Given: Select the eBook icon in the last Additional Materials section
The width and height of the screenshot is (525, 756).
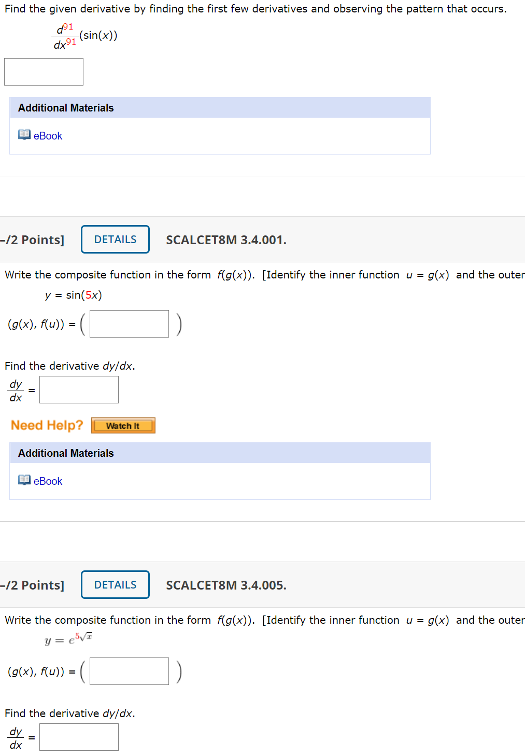Looking at the screenshot, I should (24, 481).
